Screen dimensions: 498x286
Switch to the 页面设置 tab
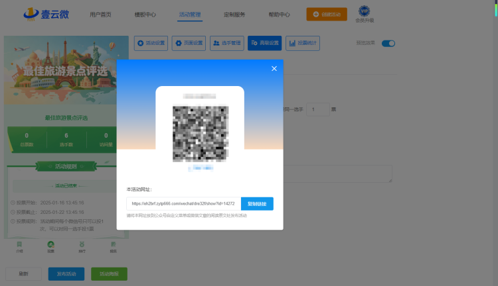(189, 43)
